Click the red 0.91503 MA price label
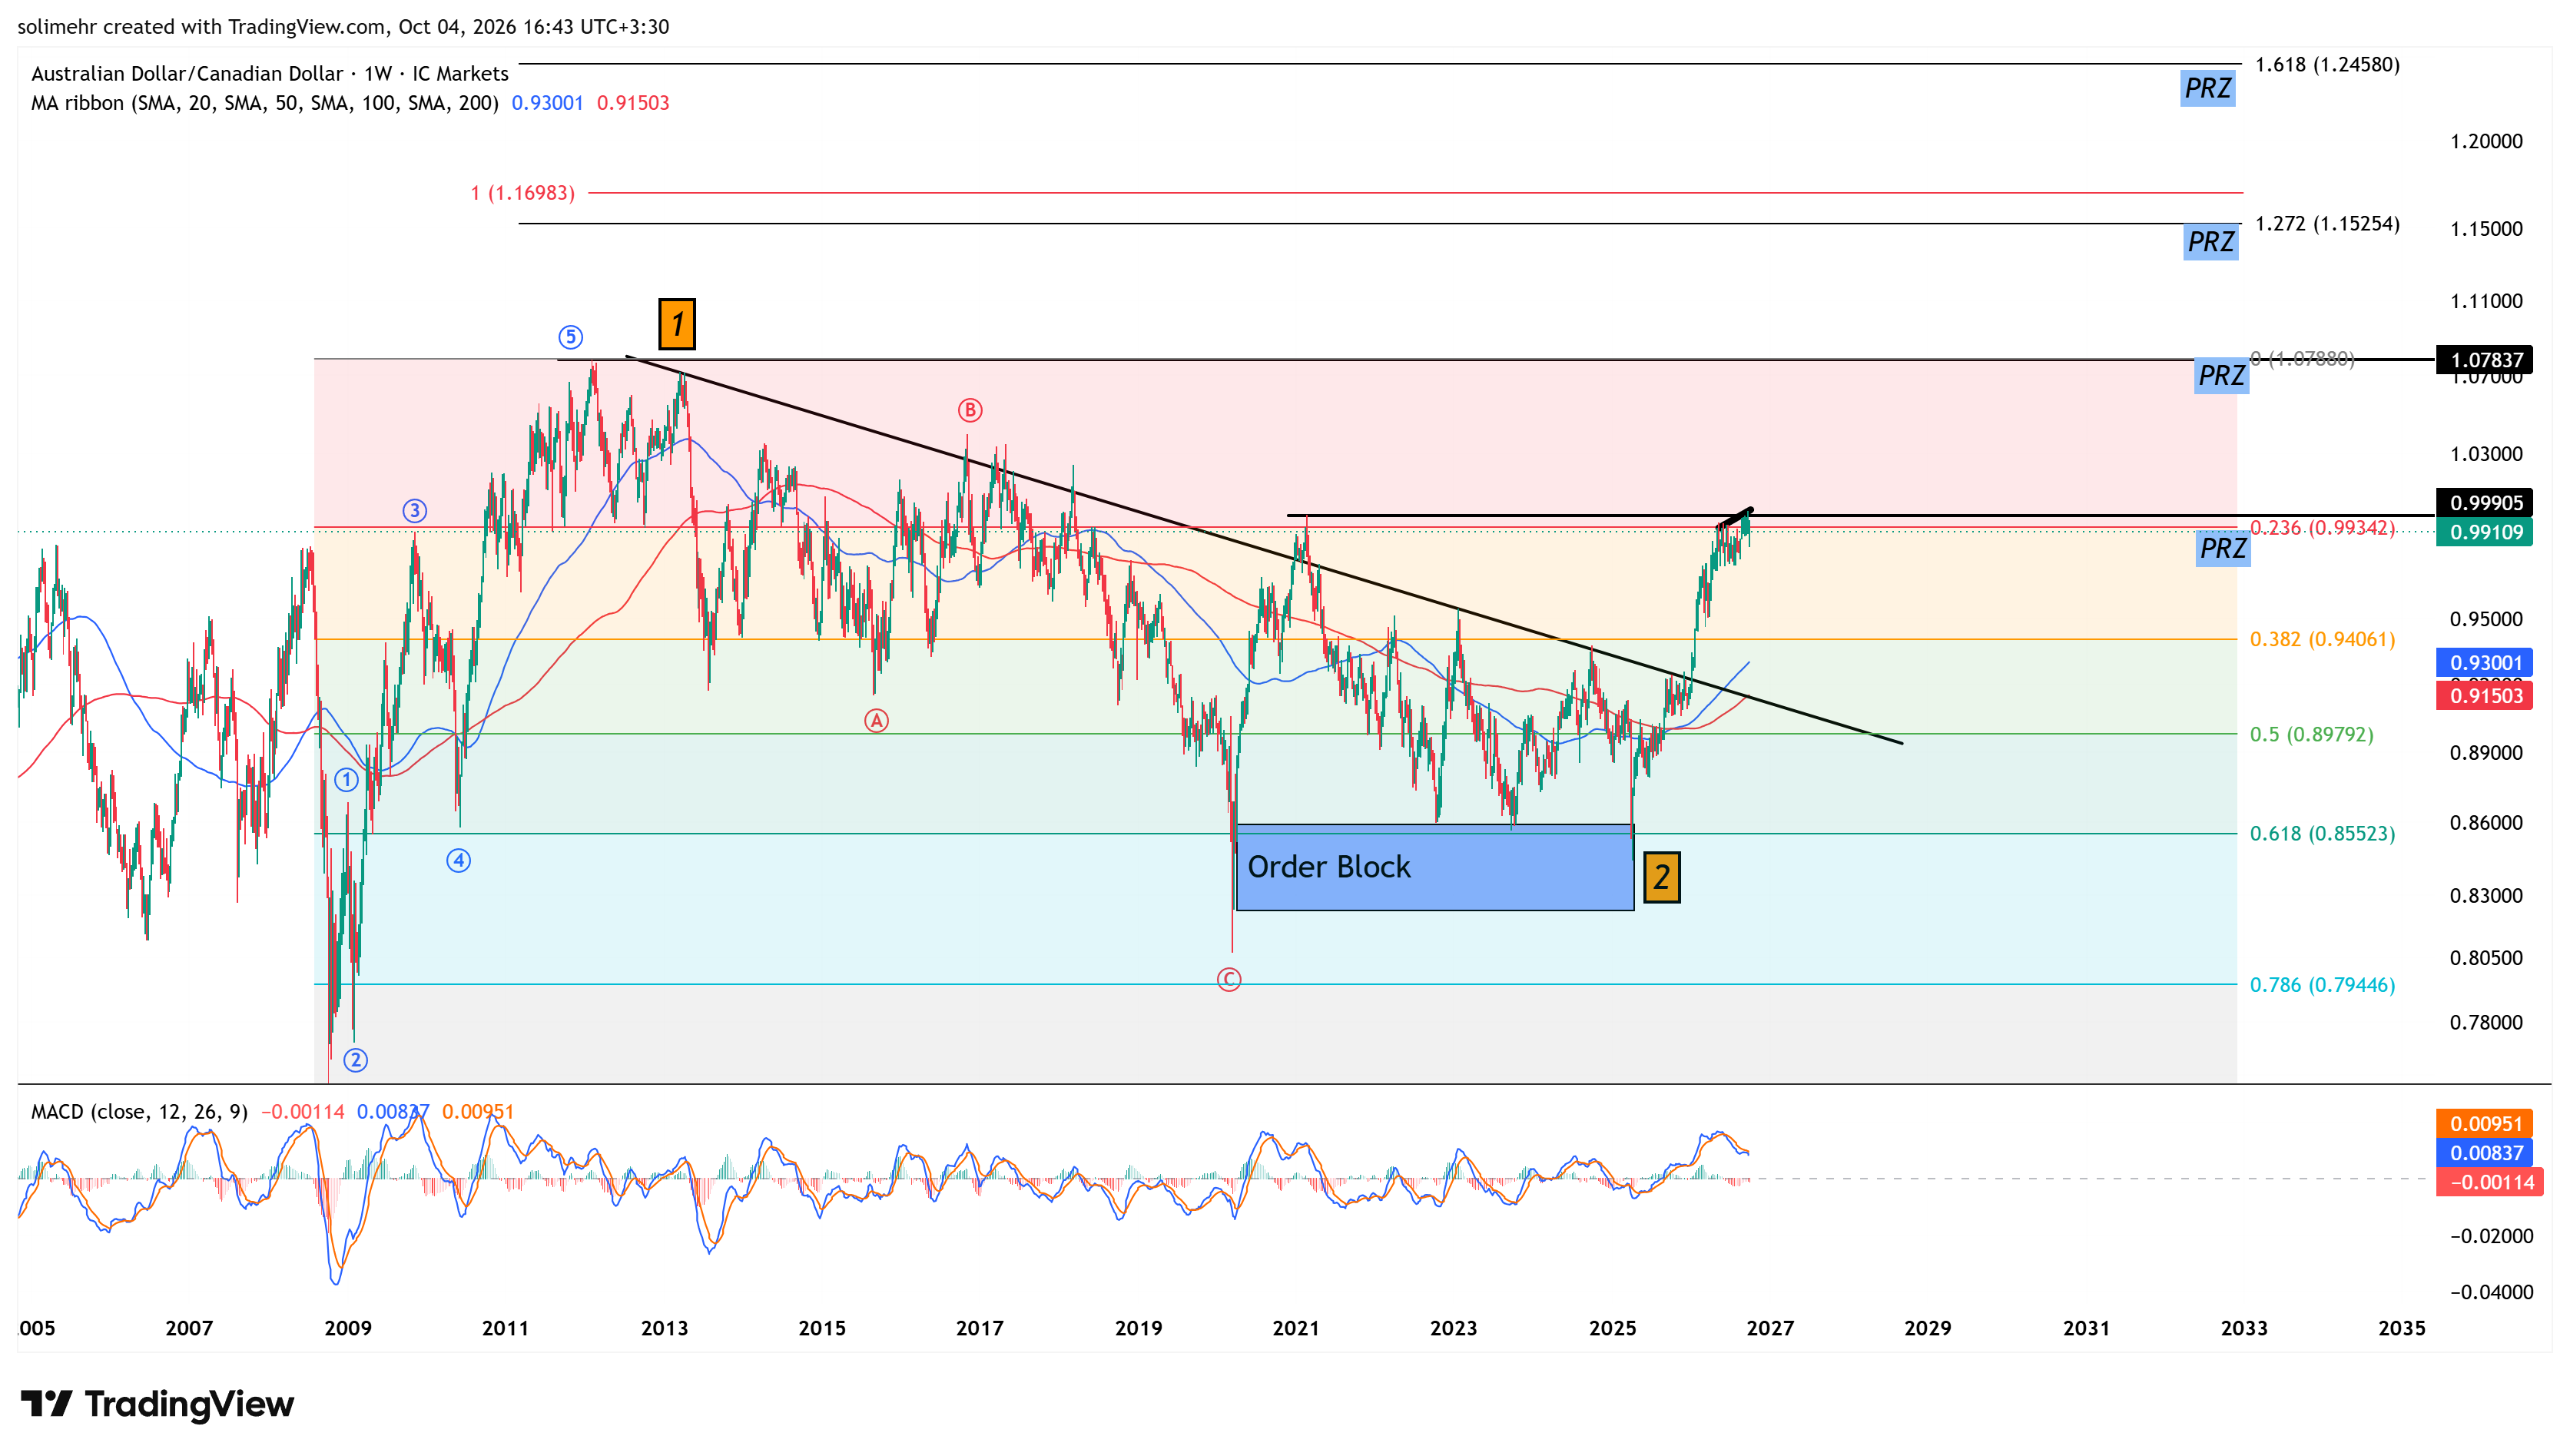 point(2484,696)
